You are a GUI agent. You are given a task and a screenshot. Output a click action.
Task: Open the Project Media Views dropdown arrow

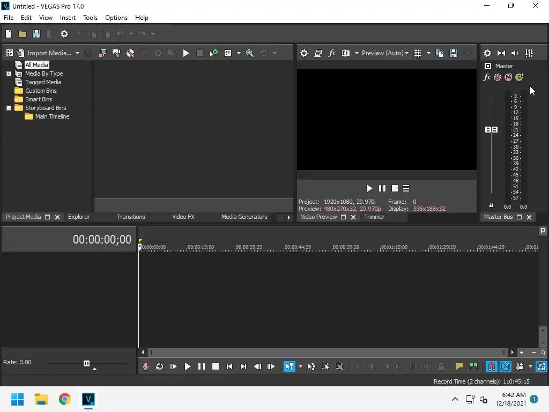(x=239, y=53)
